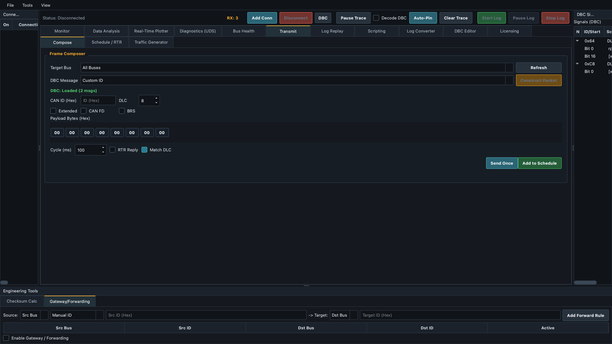Select the Transmit tab

pyautogui.click(x=288, y=31)
